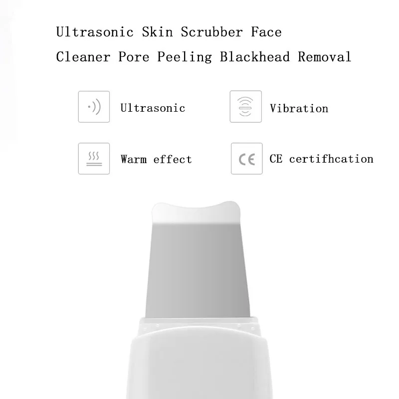The image size is (399, 399).
Task: Click the "Ultrasonic" feature label
Action: tap(153, 108)
